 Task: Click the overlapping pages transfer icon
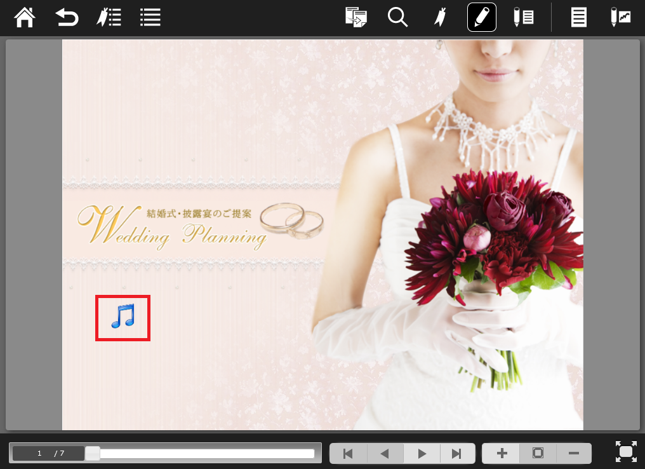[x=356, y=17]
